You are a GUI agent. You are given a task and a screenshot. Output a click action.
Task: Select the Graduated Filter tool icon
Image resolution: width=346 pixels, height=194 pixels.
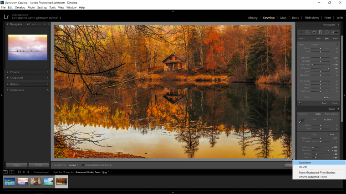coord(321,32)
